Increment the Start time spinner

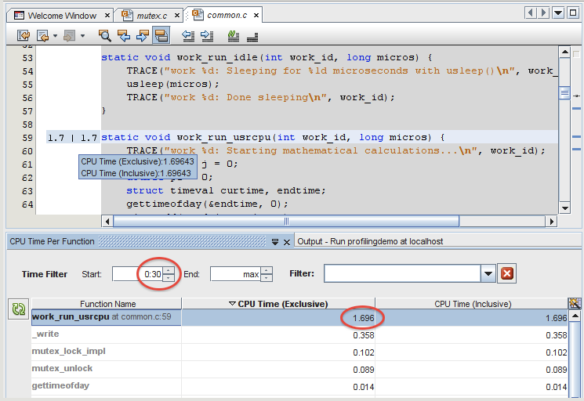click(169, 270)
